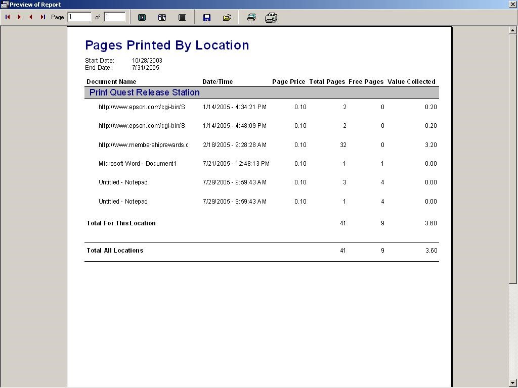
Task: Click the membershiprewards document name
Action: click(143, 145)
